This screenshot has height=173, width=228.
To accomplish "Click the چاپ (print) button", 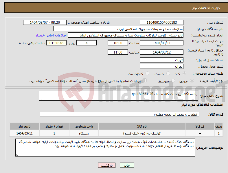I will (x=127, y=165).
